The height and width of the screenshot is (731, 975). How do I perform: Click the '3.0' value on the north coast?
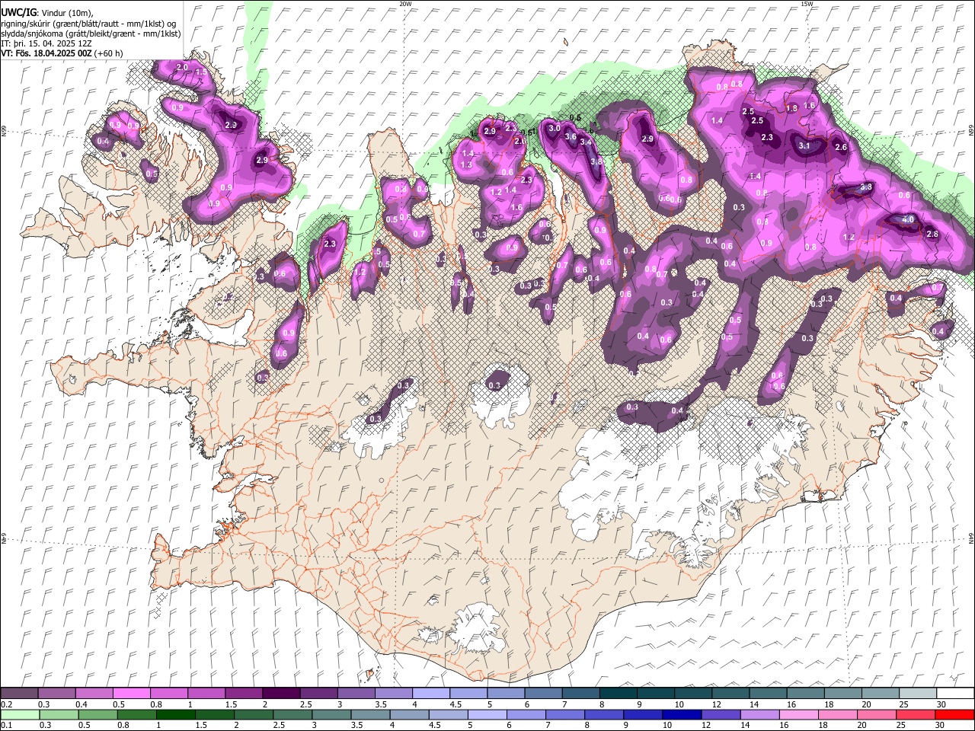555,128
